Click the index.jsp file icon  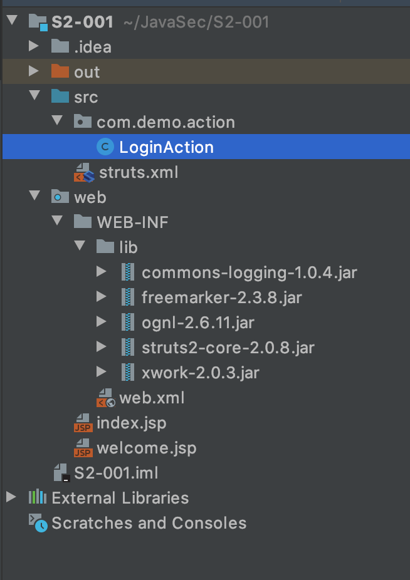pos(83,423)
